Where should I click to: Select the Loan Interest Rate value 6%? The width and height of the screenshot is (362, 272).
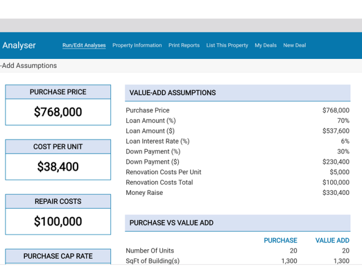[x=344, y=141]
